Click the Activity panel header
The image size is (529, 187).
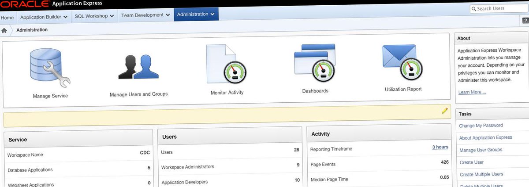point(379,133)
